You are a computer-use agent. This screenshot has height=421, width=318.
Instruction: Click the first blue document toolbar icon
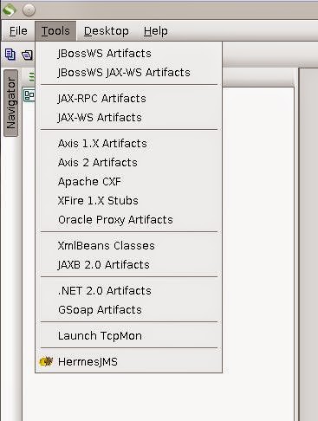[x=10, y=55]
